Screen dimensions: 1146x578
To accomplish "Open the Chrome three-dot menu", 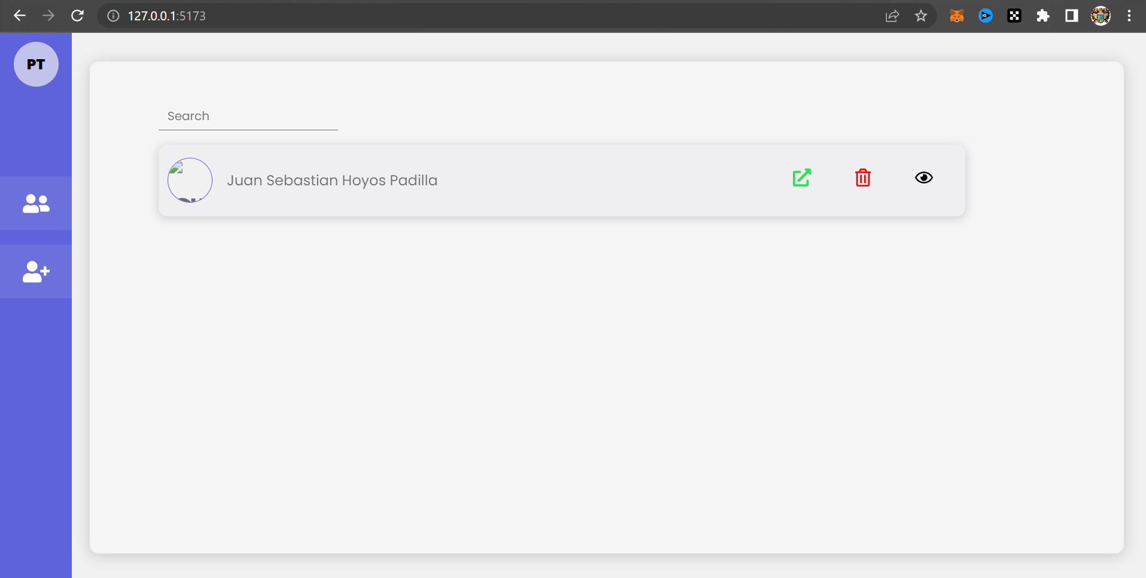I will point(1129,16).
